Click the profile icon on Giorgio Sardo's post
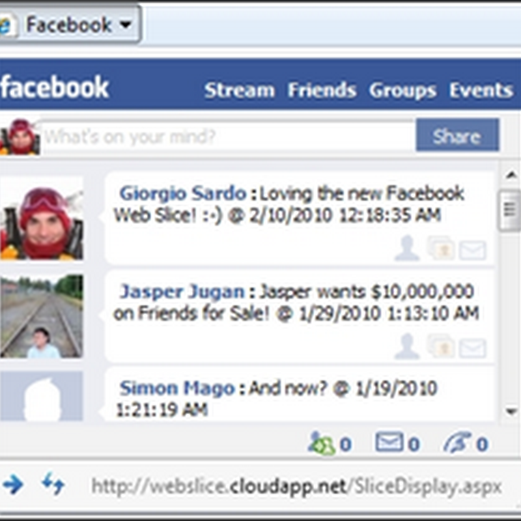This screenshot has height=521, width=521. pos(407,248)
